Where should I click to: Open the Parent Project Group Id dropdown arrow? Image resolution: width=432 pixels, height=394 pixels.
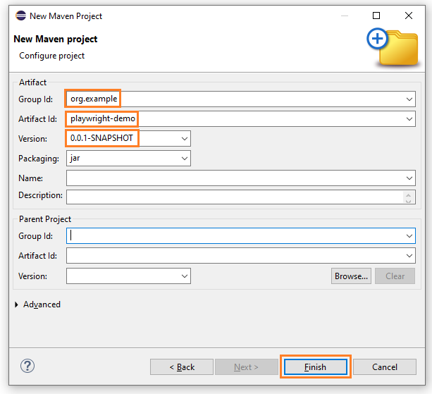tap(409, 236)
